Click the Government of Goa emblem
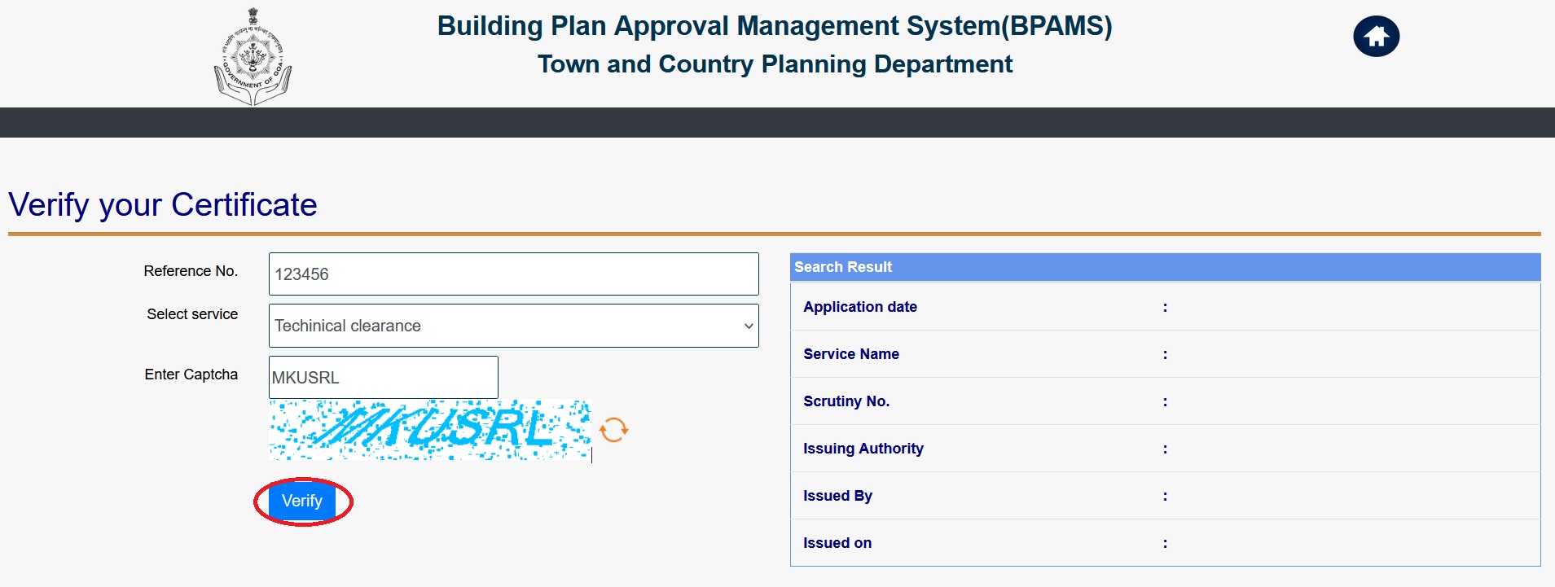 click(253, 57)
